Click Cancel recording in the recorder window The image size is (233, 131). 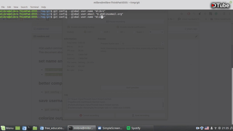click(x=89, y=115)
